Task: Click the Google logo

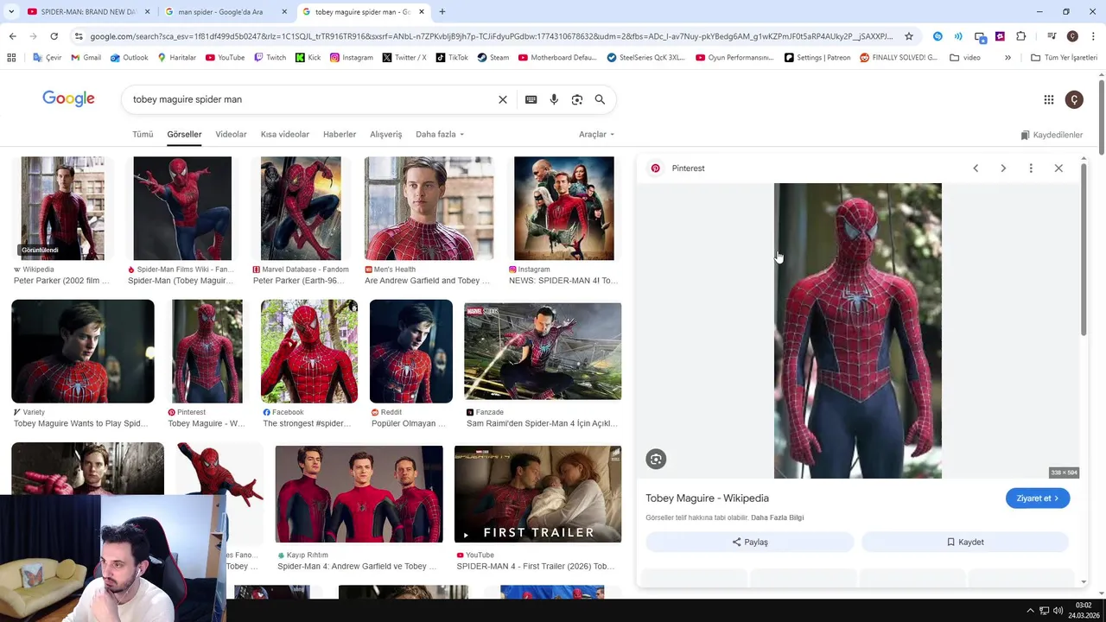Action: (68, 98)
